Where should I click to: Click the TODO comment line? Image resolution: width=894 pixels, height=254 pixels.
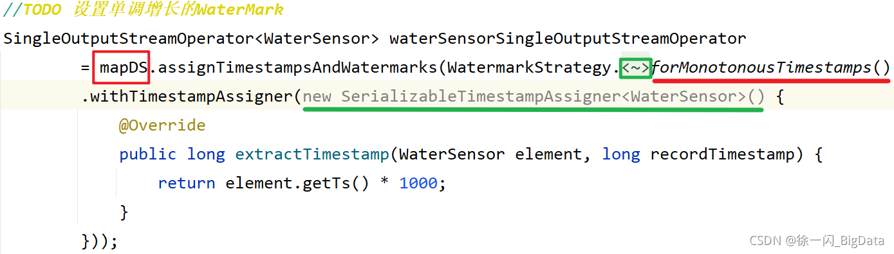coord(144,10)
